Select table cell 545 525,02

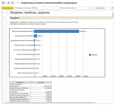(x=41, y=85)
